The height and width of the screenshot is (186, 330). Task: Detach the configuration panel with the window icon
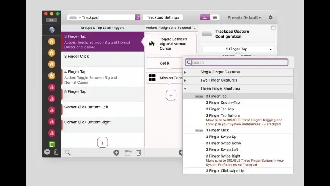(273, 27)
